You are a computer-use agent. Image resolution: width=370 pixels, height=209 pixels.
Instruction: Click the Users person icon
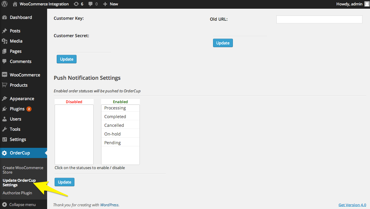5,119
